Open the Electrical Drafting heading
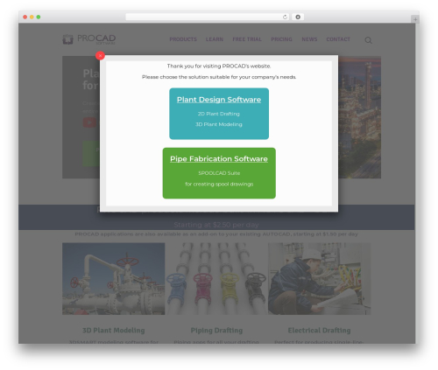This screenshot has height=370, width=438. coord(320,331)
